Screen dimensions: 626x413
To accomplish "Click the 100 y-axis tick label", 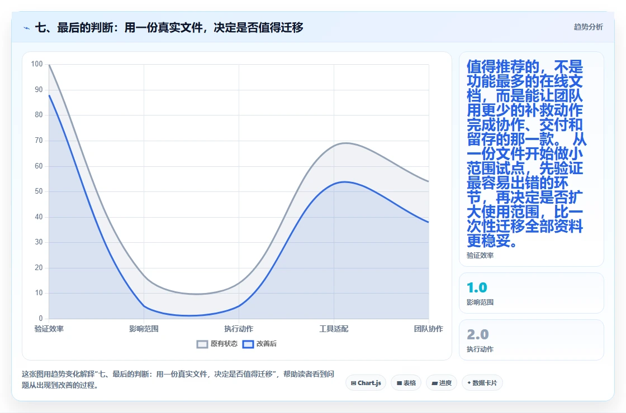I will coord(37,64).
